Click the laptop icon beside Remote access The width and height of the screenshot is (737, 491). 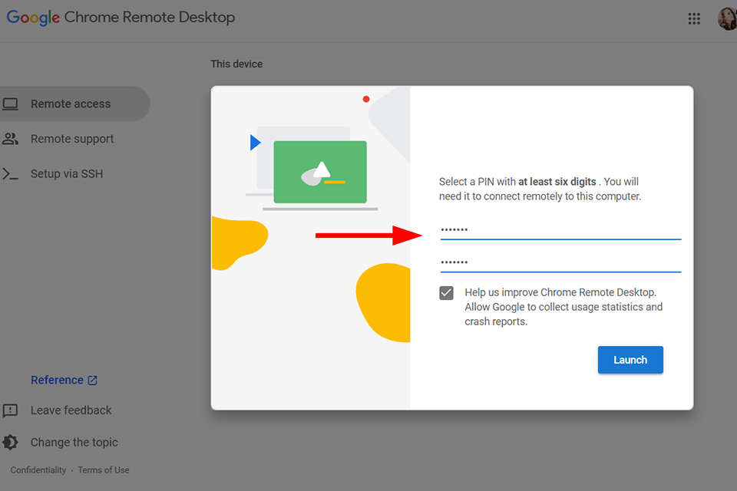10,104
